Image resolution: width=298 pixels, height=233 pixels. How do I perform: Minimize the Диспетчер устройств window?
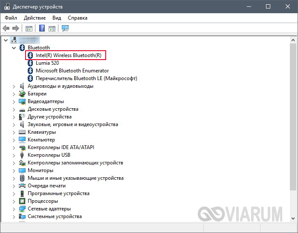point(249,6)
